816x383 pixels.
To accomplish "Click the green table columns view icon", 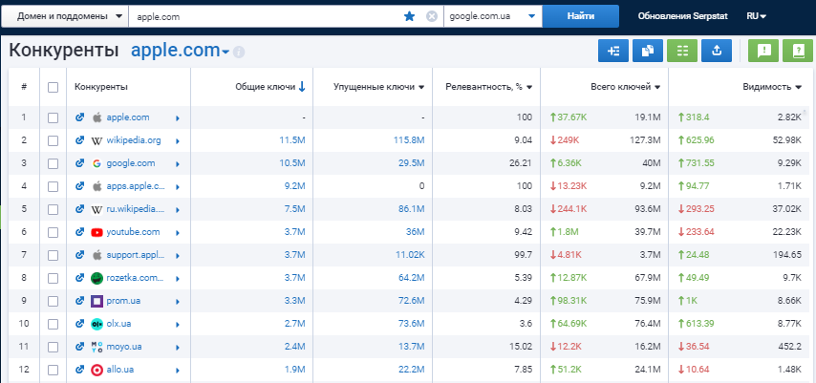I will point(681,52).
